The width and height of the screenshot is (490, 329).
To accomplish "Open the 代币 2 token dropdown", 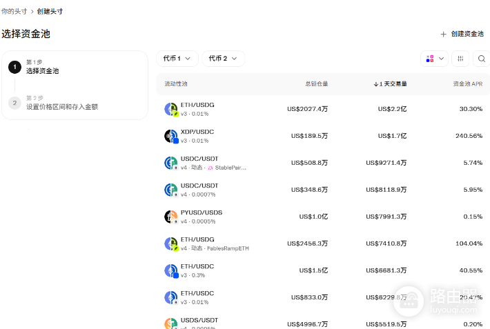I will 223,59.
